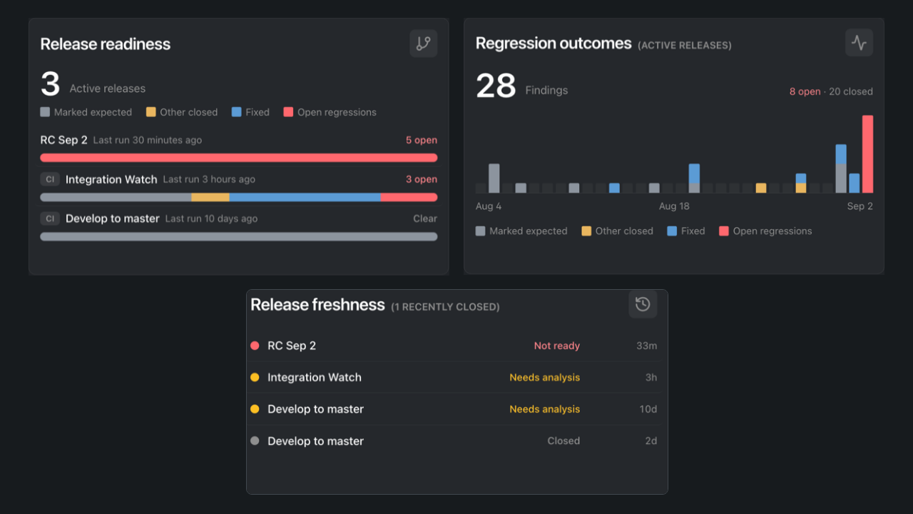Screen dimensions: 913x514
Task: Click 'Needs analysis' for Integration Watch
Action: click(x=545, y=377)
